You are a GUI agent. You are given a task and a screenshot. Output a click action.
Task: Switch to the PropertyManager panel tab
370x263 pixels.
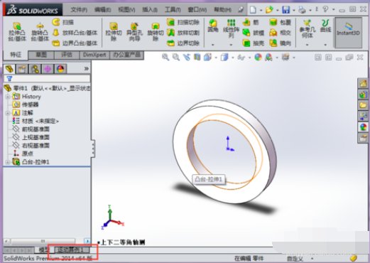coord(22,69)
